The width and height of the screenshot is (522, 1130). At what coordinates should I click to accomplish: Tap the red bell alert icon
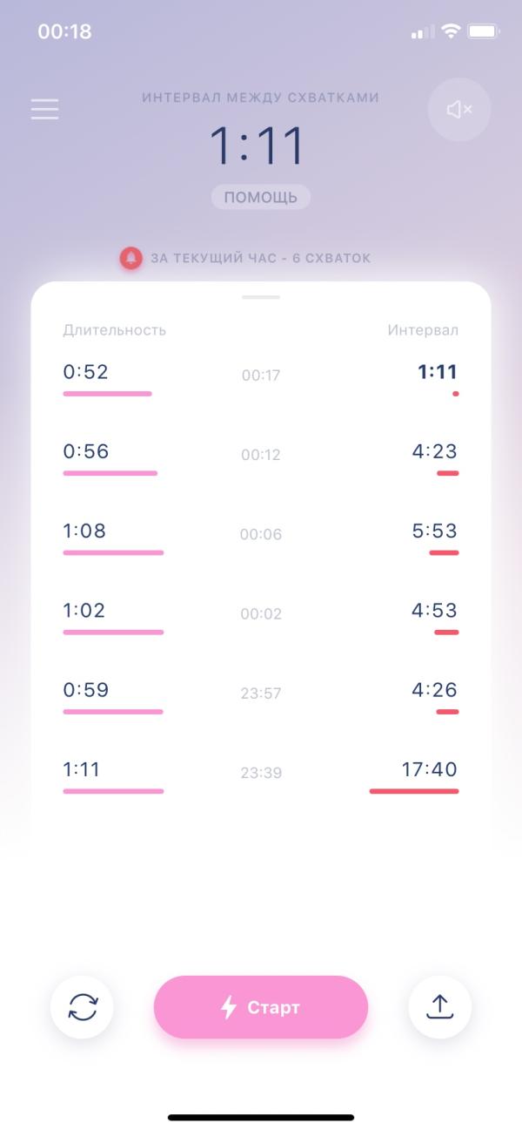coord(130,258)
